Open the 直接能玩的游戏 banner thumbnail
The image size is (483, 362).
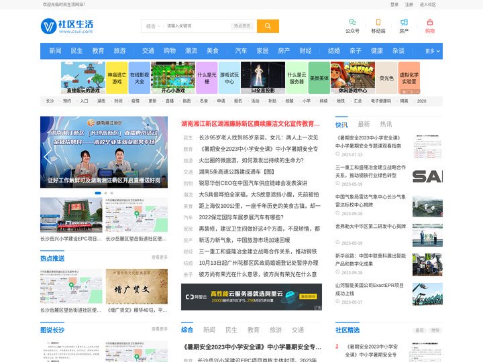pyautogui.click(x=83, y=78)
